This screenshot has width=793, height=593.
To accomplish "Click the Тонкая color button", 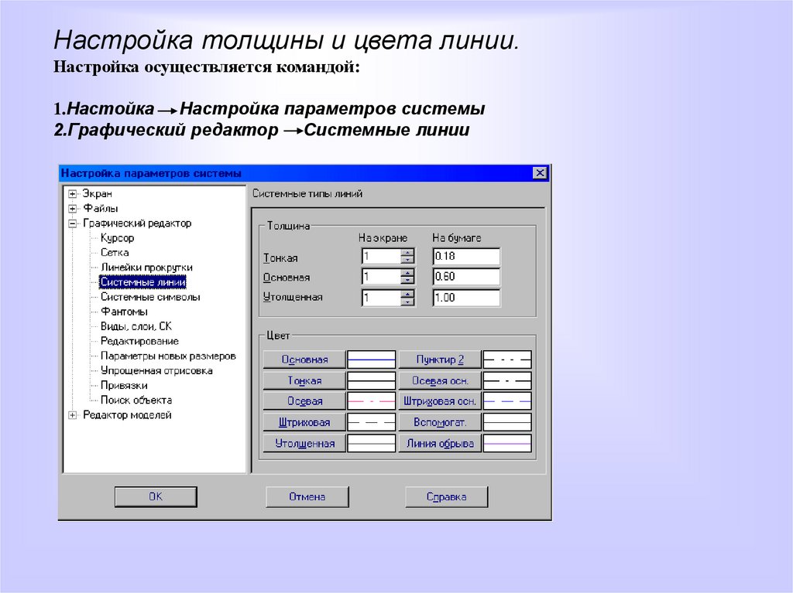I will 304,380.
